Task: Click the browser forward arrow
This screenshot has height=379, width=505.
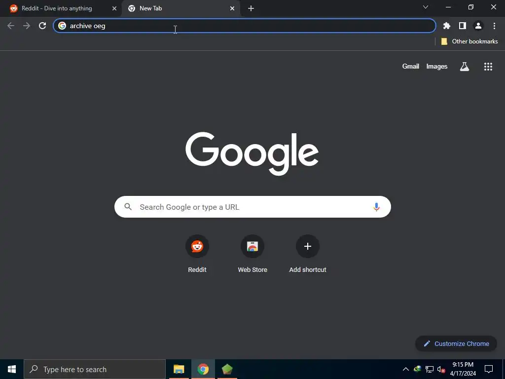Action: tap(27, 26)
